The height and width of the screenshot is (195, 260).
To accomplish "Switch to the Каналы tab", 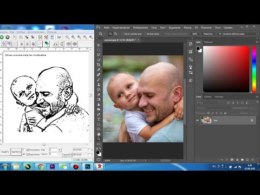I will click(x=208, y=97).
